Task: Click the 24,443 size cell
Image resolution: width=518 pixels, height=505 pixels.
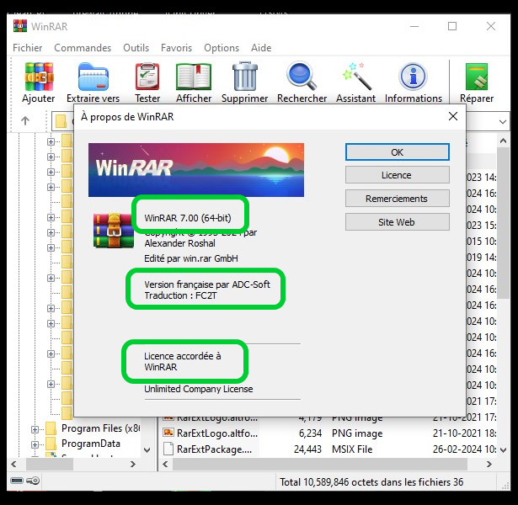Action: (x=307, y=449)
